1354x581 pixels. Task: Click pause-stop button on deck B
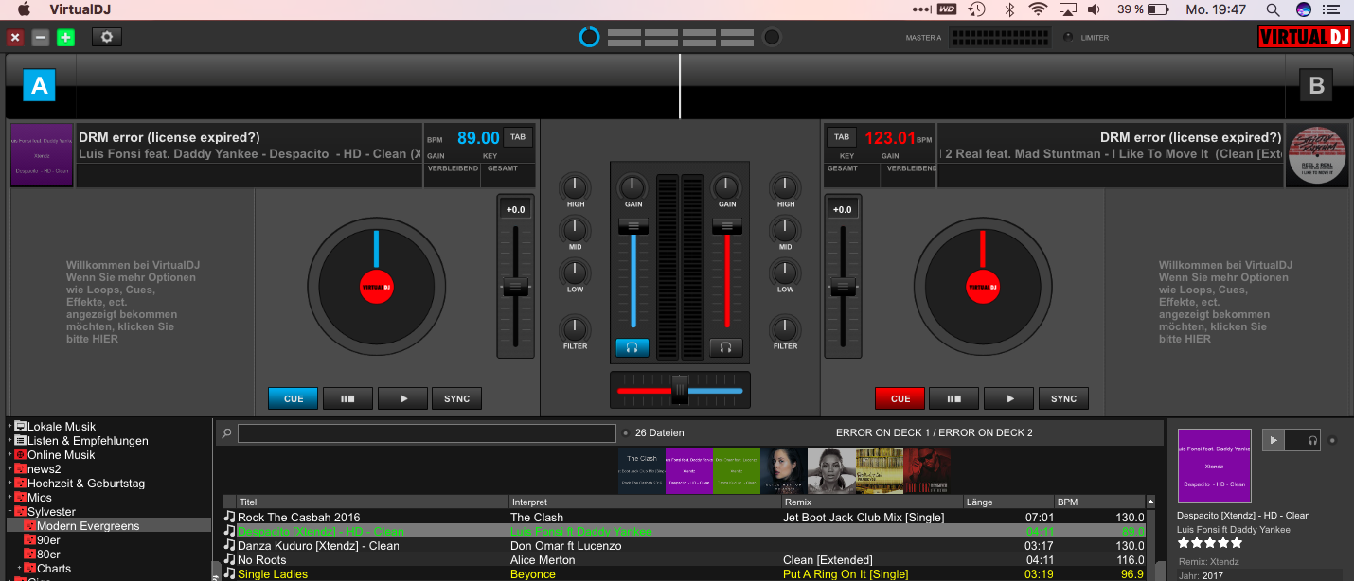[953, 398]
